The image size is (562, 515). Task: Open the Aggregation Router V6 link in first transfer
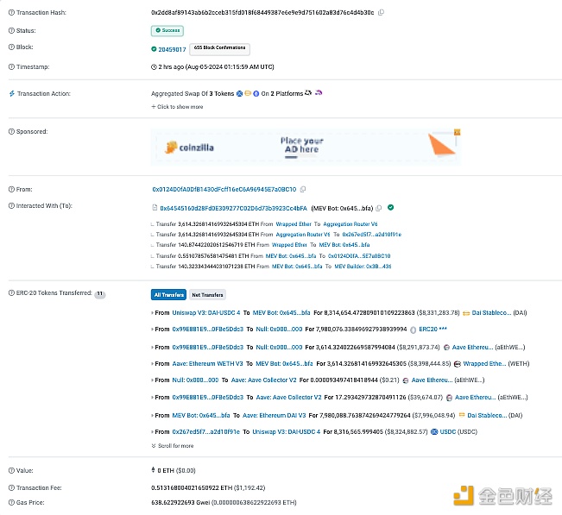350,224
